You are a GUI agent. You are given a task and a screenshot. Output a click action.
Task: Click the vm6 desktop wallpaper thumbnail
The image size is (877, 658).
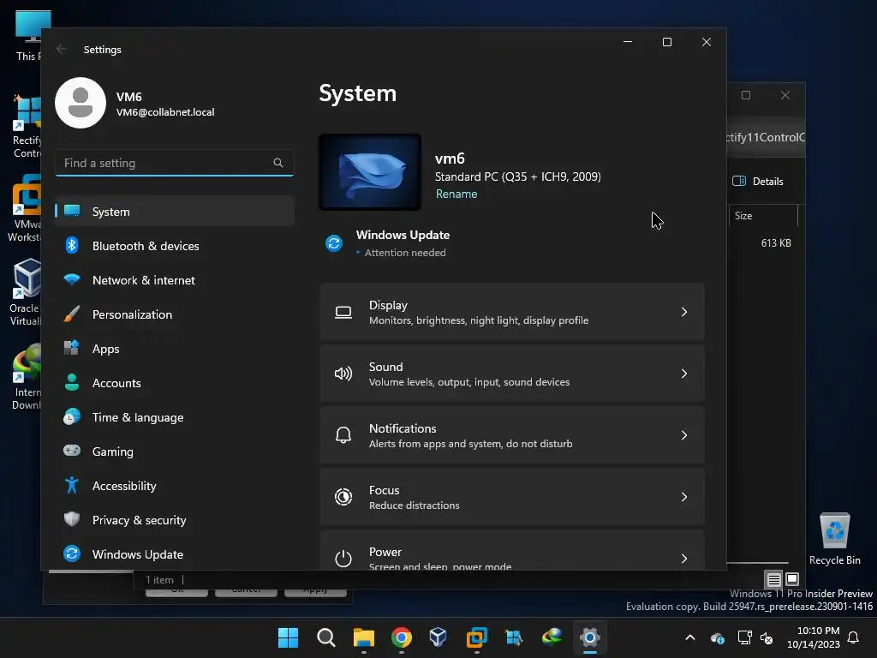370,172
